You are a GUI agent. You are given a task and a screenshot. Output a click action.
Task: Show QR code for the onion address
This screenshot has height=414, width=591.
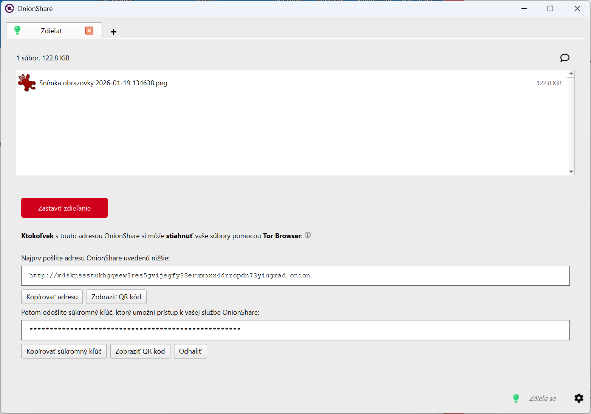(116, 297)
